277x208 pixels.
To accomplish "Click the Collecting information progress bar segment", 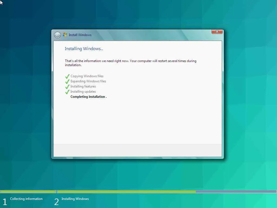I will [x=28, y=191].
